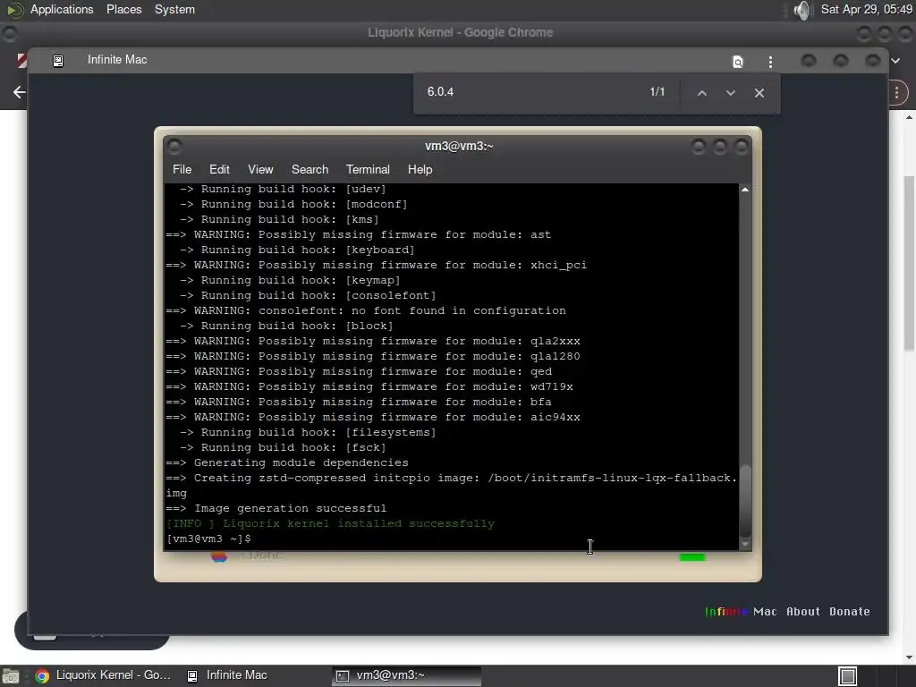Open the three-dot menu of Infinite Mac window

(x=770, y=62)
